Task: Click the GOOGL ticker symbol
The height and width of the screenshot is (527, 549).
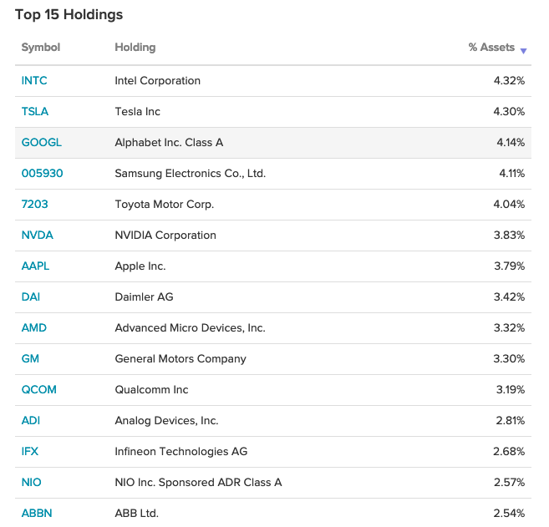Action: tap(42, 143)
